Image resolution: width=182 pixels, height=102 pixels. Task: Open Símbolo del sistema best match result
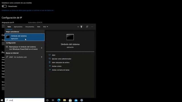(x=24, y=37)
